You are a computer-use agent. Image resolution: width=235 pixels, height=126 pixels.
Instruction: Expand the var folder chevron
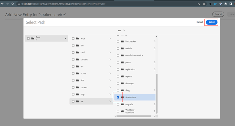[110, 101]
